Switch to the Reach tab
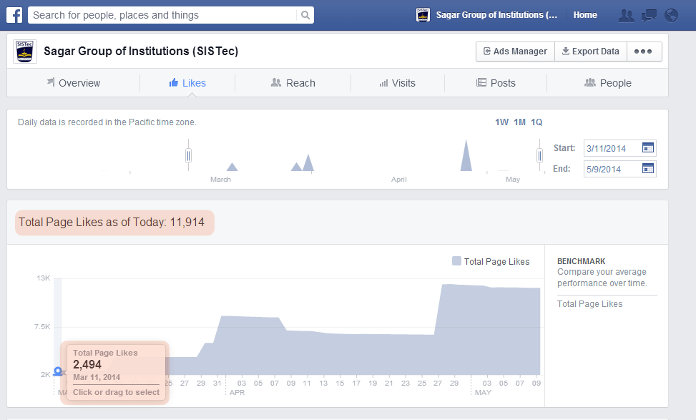 pos(293,82)
